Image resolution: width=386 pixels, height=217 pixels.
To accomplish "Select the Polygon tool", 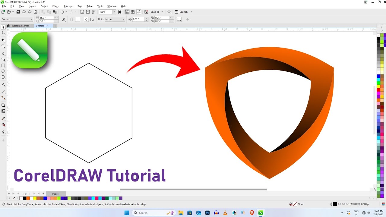I will [x=3, y=77].
